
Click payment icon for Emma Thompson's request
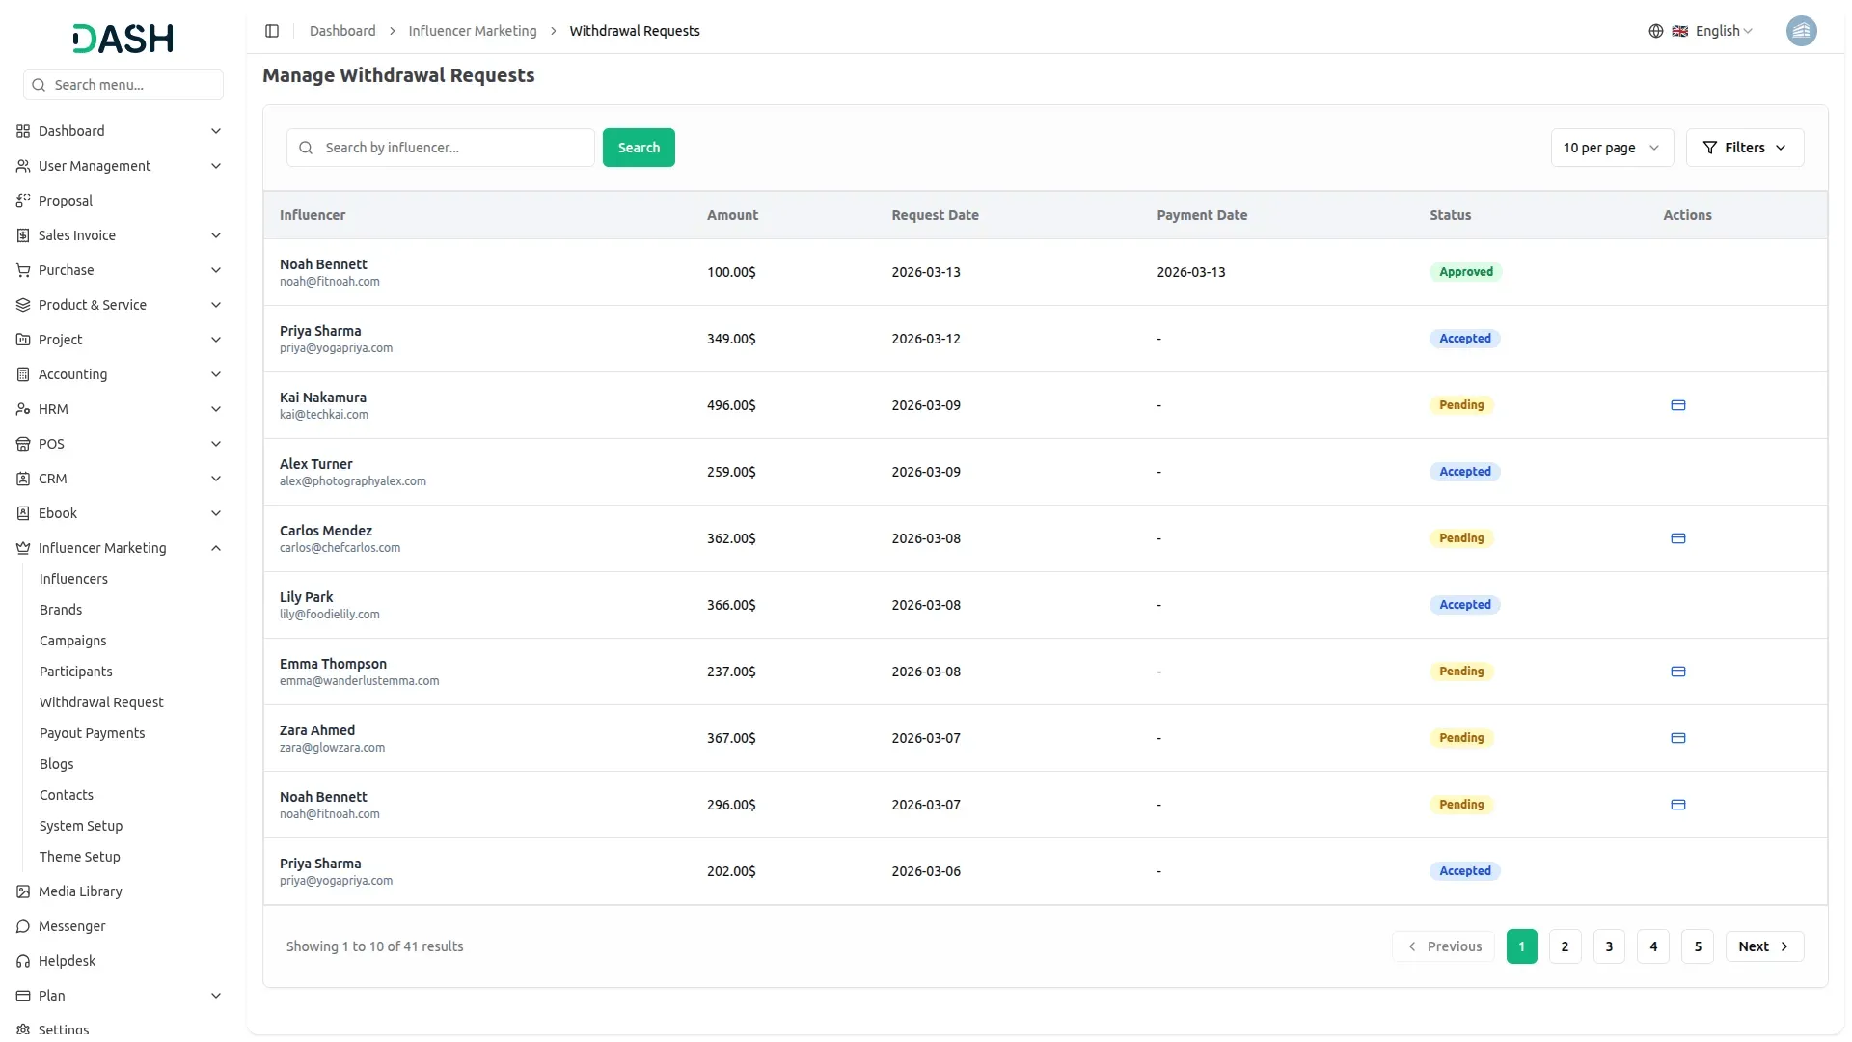coord(1677,672)
